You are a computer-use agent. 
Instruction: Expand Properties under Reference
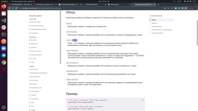[x=33, y=44]
